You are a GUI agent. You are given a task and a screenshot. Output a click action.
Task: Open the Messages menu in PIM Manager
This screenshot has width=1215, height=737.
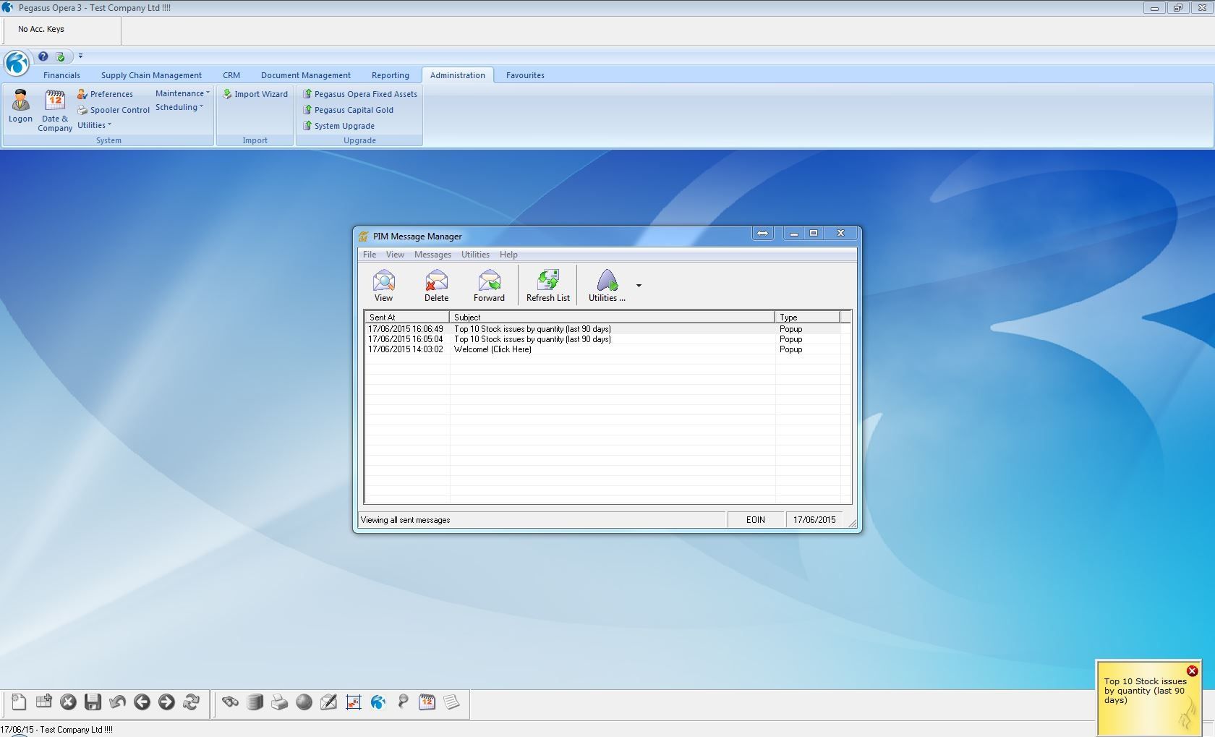point(432,255)
